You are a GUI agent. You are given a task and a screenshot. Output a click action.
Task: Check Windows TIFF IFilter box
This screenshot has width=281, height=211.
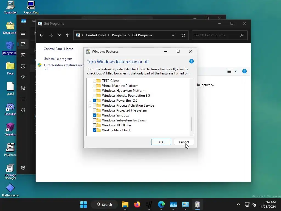(94, 125)
